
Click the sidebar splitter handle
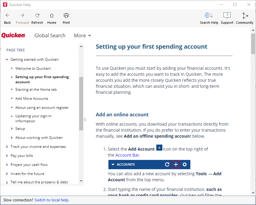coord(85,120)
